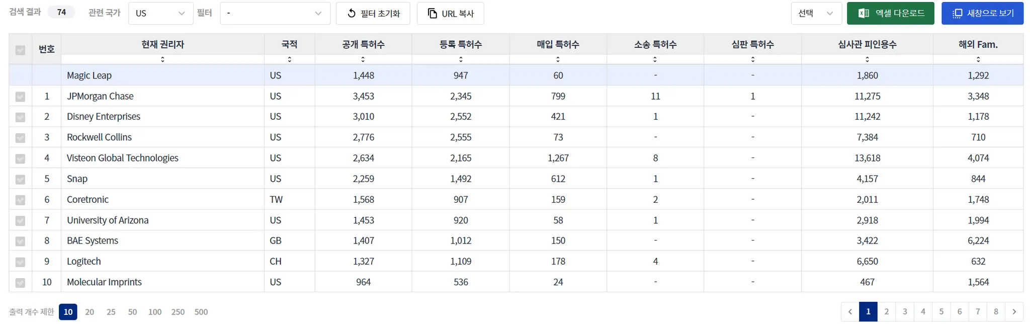Click 해외 Fam. value 6,224
Screen dimensions: 1030x324
[978, 241]
